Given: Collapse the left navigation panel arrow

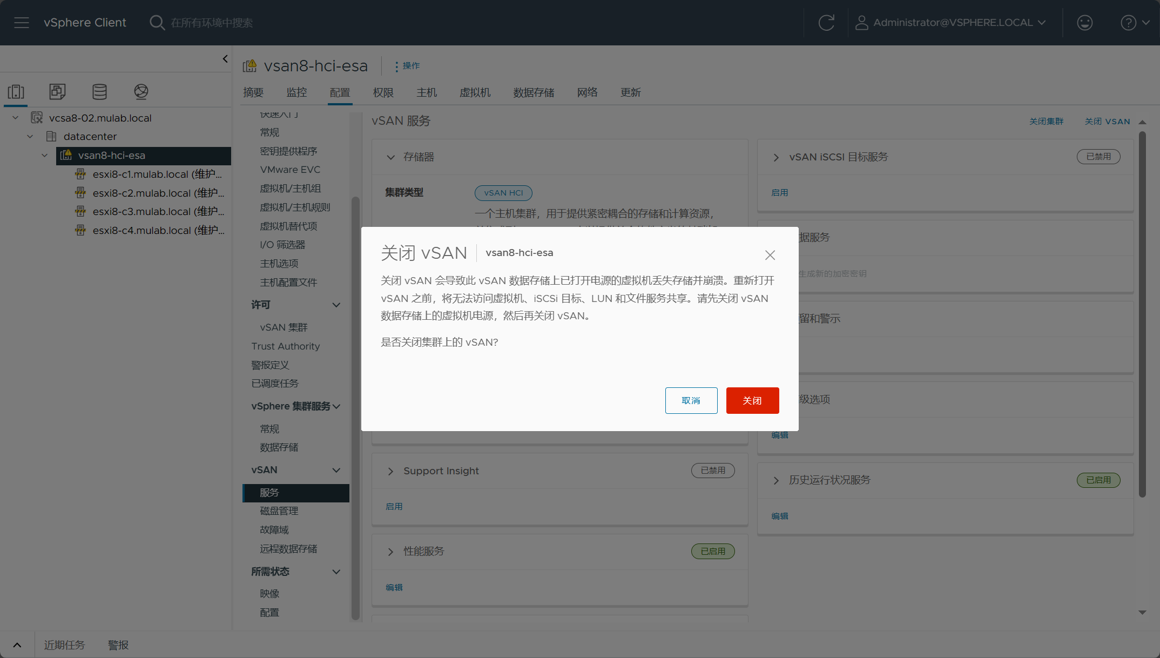Looking at the screenshot, I should (x=225, y=58).
